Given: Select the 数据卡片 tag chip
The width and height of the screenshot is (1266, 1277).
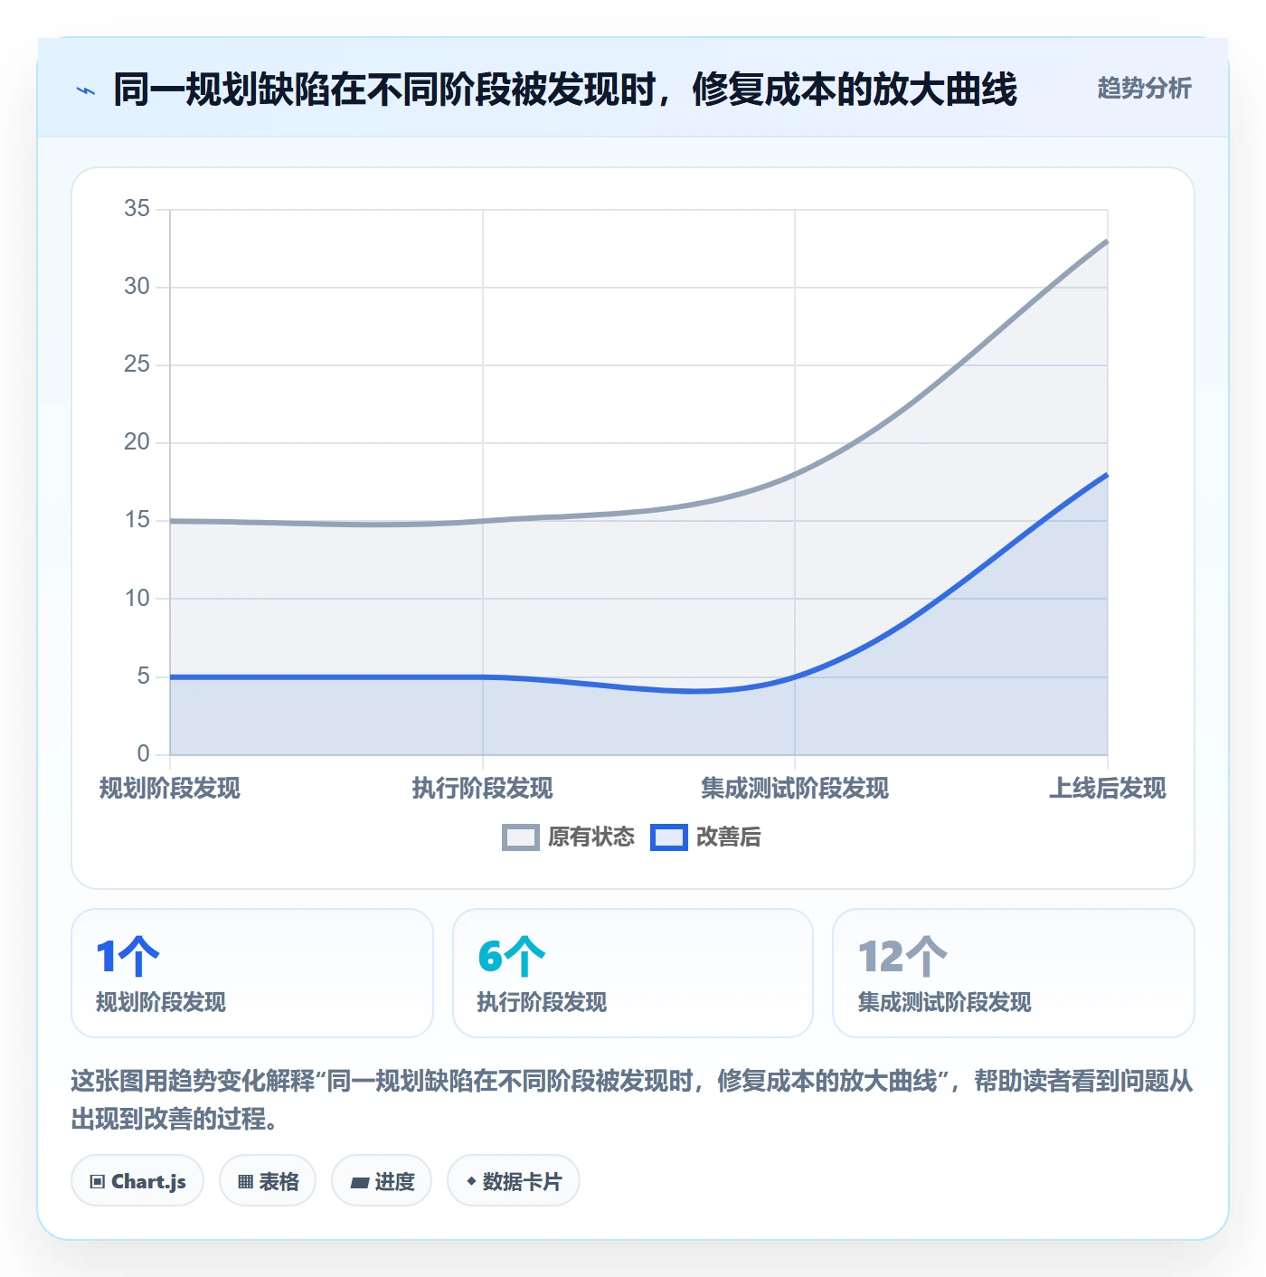Looking at the screenshot, I should (x=514, y=1180).
